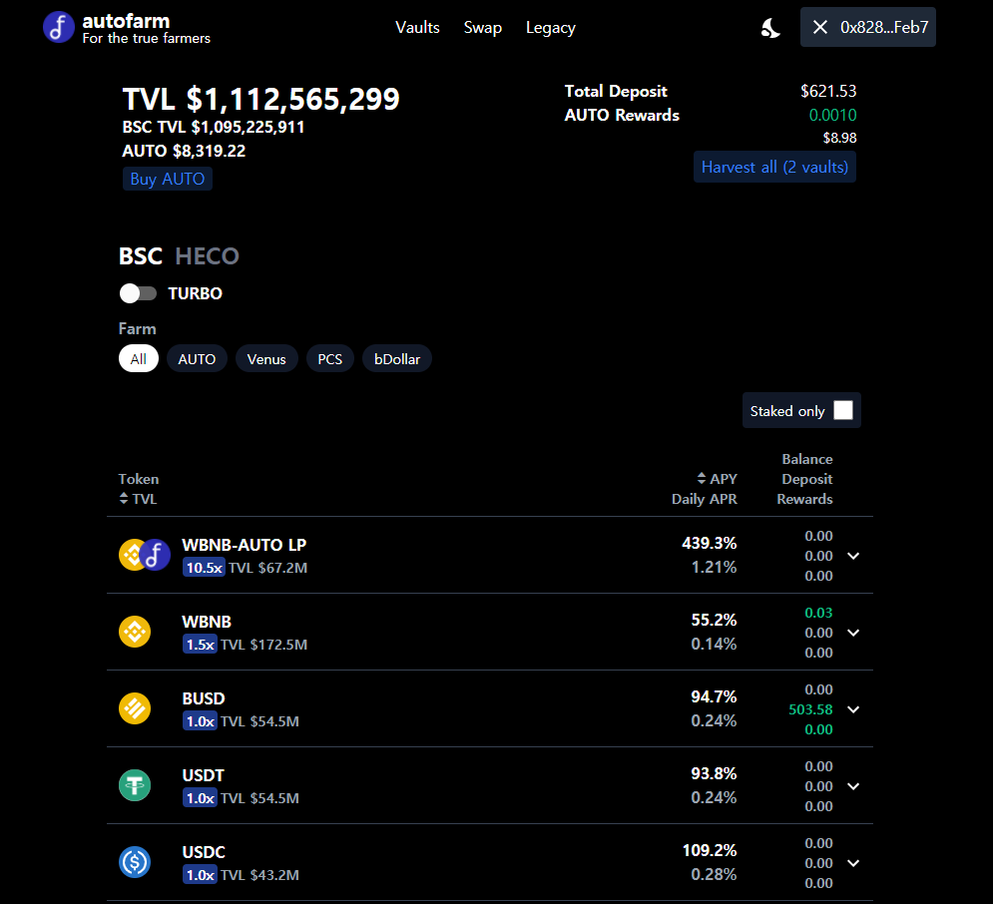Enable the TURBO switch
This screenshot has height=904, width=993.
coord(138,293)
